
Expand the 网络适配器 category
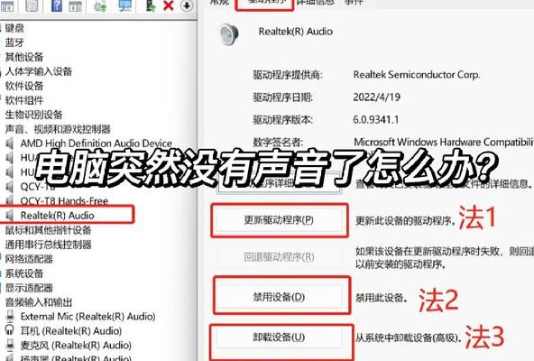coord(29,259)
